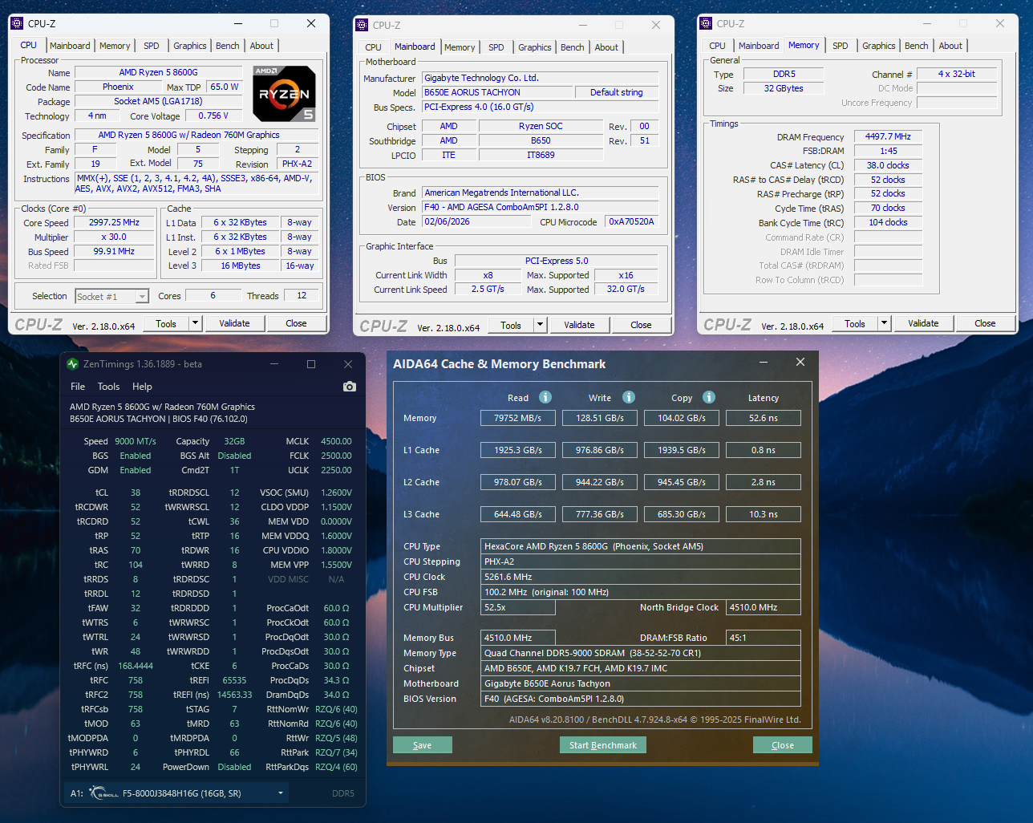1033x823 pixels.
Task: Click Close button in CPU-Z Memory window footer
Action: pyautogui.click(x=986, y=323)
